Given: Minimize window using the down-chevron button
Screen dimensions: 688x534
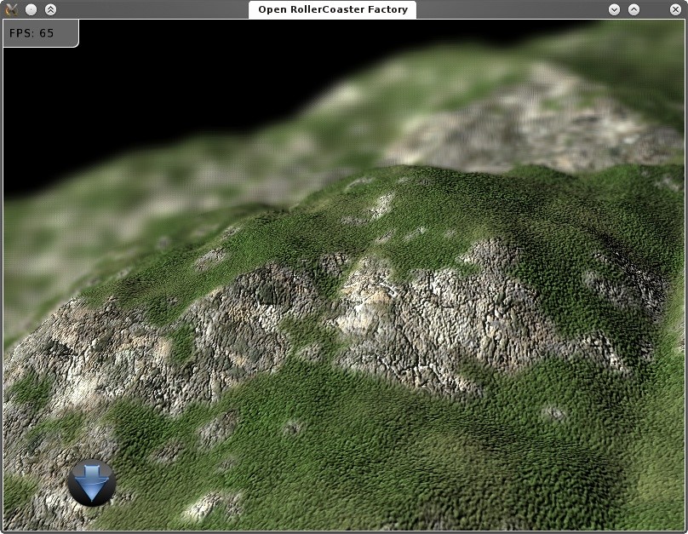Looking at the screenshot, I should pyautogui.click(x=615, y=9).
